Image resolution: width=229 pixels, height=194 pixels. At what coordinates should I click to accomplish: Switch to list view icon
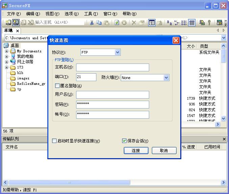(x=184, y=23)
